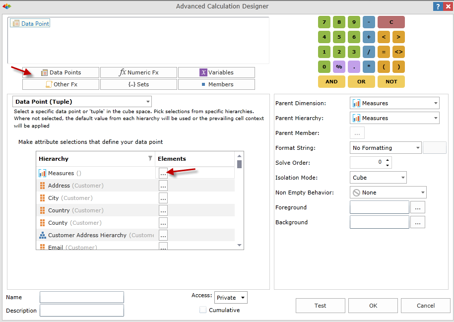Click calculator key 1
The width and height of the screenshot is (454, 322).
pos(324,52)
